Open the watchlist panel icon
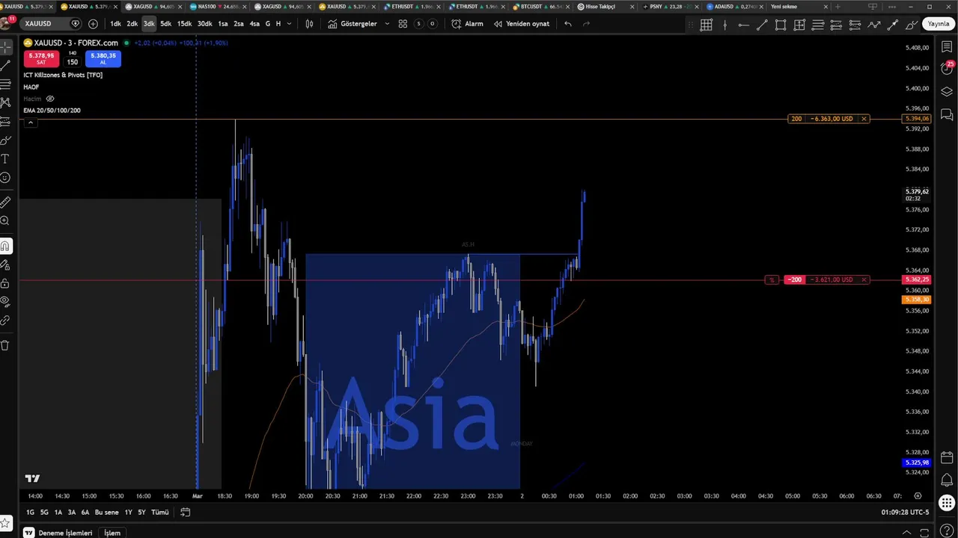 click(947, 47)
